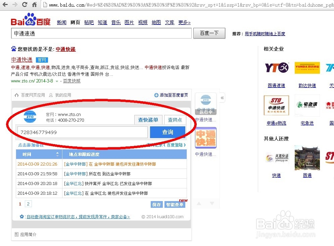The height and width of the screenshot is (246, 334).
Task: Click the plus icon next to 添加至百度首页
Action: click(x=156, y=95)
